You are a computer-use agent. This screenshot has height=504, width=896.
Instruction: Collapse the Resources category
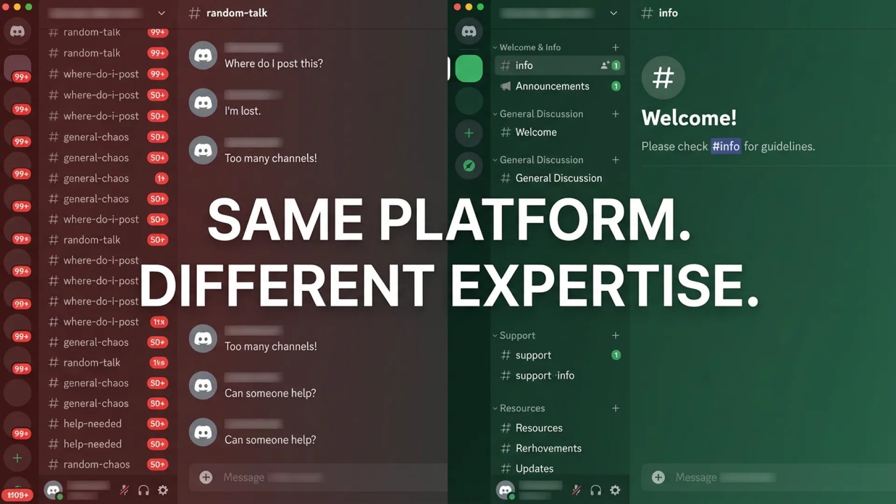point(522,408)
